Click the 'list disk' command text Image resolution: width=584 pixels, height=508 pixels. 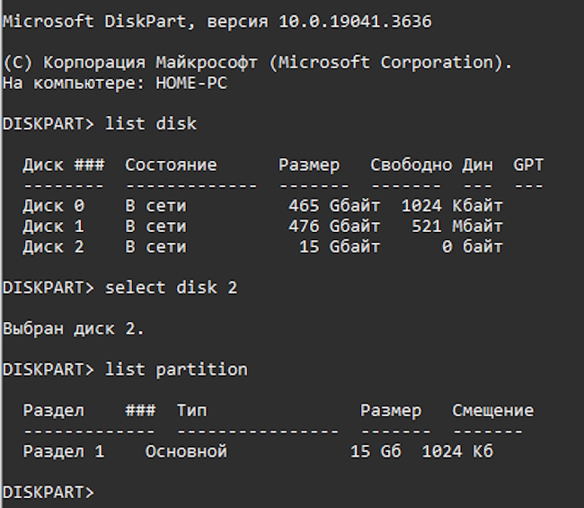pos(150,124)
